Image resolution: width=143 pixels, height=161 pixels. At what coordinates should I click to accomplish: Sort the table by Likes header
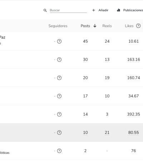(x=129, y=26)
